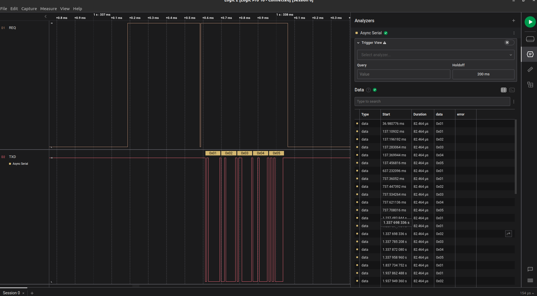Click the Async Serial green check icon
The width and height of the screenshot is (537, 296).
386,33
